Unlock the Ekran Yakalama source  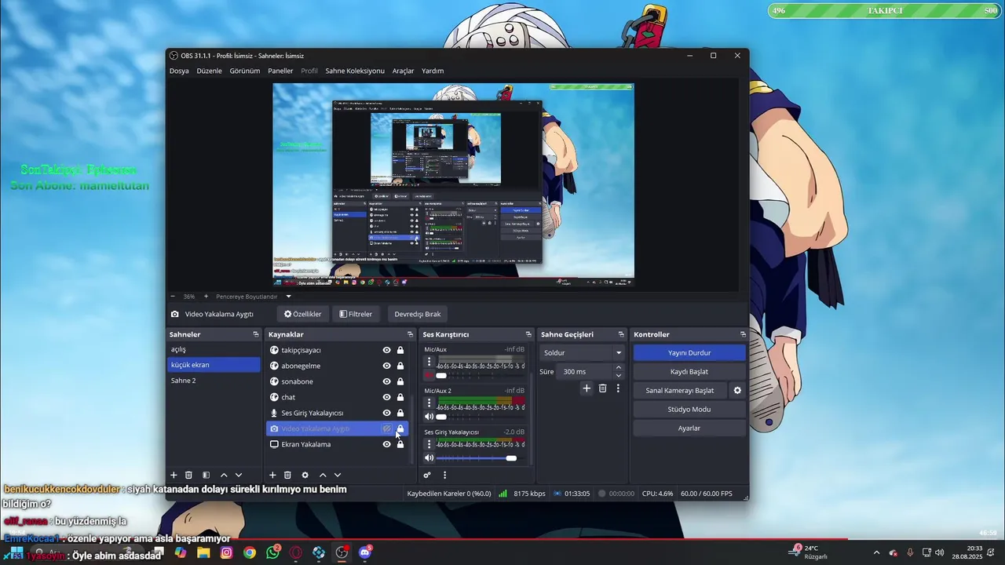pos(400,444)
